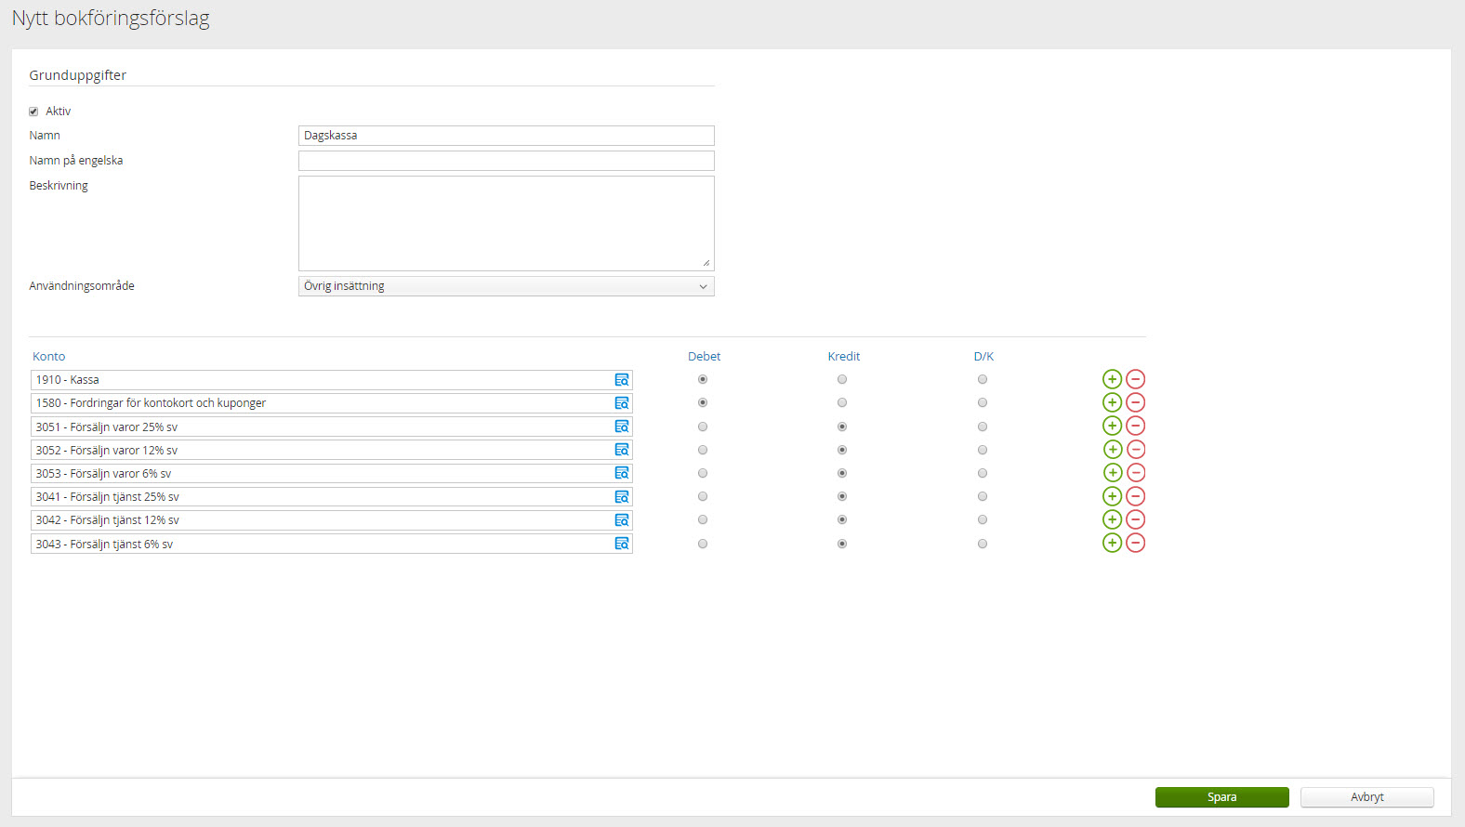1465x827 pixels.
Task: Click the Namn på engelska field
Action: coord(506,161)
